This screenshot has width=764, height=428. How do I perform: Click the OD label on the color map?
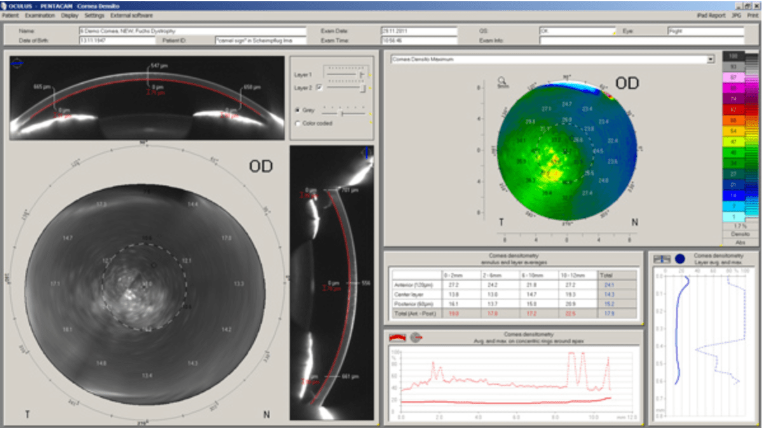[x=626, y=83]
